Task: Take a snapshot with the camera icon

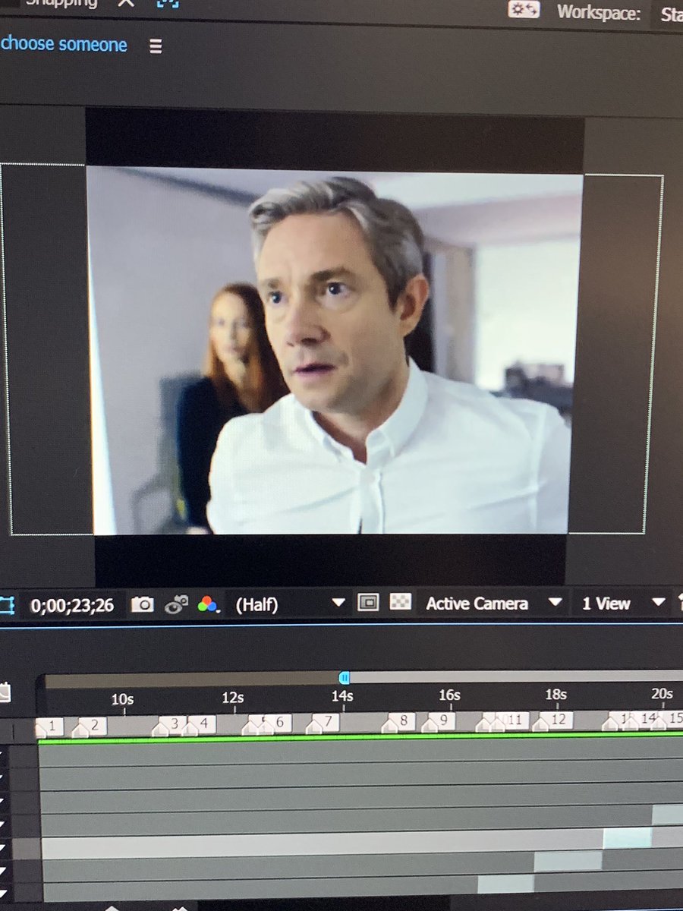Action: (142, 604)
